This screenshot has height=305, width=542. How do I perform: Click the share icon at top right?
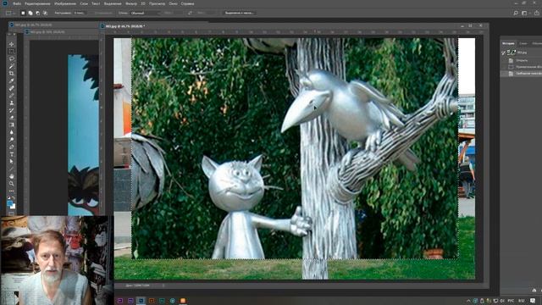[536, 13]
